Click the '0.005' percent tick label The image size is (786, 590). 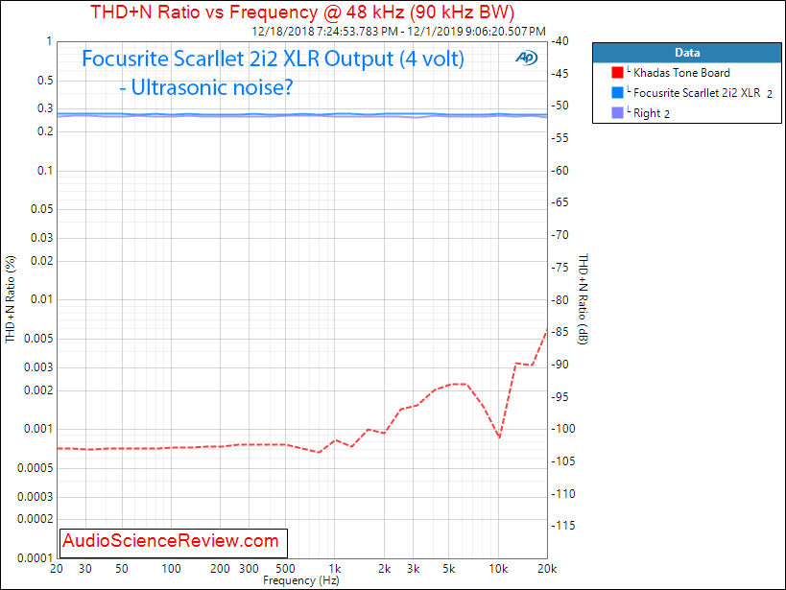coord(38,339)
